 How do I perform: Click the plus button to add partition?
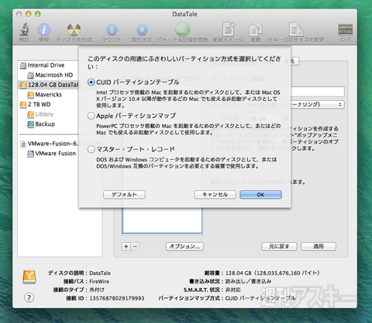[126, 246]
